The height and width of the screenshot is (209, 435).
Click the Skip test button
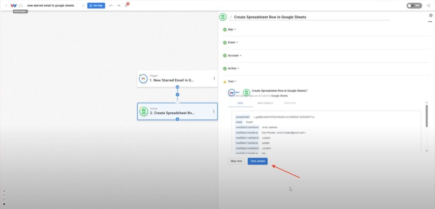236,161
